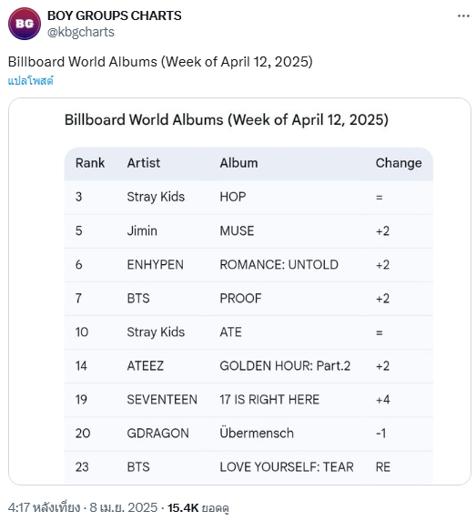Click the Rank column header in chart

pyautogui.click(x=90, y=163)
